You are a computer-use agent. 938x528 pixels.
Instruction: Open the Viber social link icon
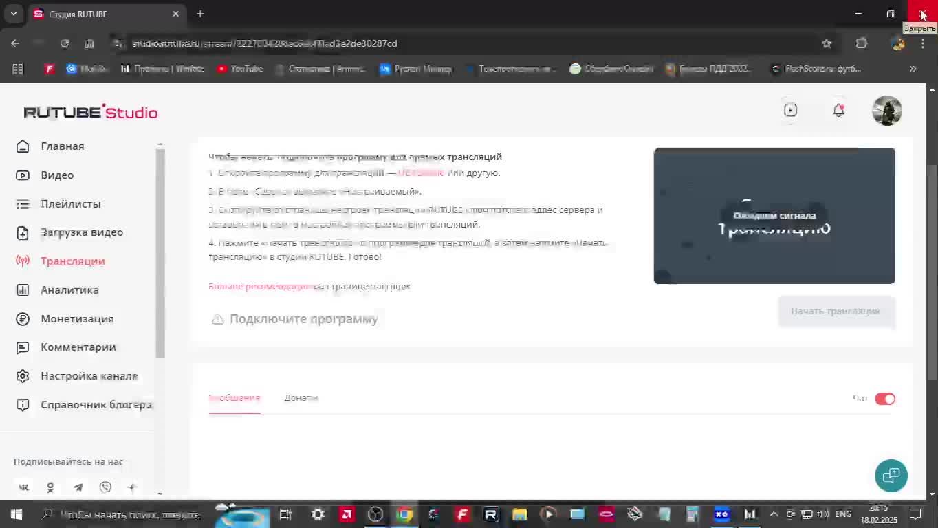pyautogui.click(x=105, y=487)
